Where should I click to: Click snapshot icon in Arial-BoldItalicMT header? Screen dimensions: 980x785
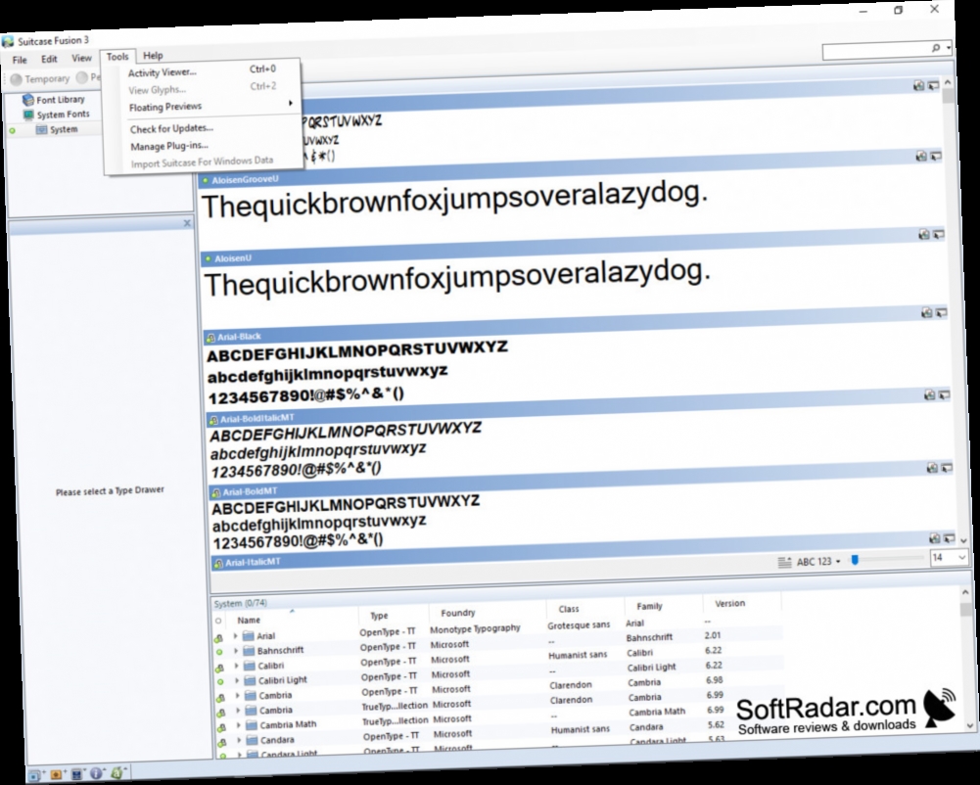point(929,394)
